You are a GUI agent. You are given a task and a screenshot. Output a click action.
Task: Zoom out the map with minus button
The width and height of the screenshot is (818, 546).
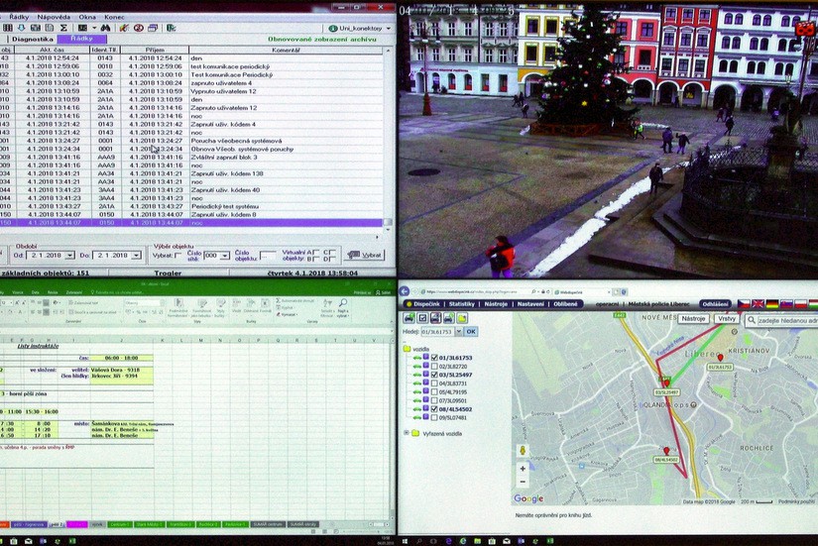click(x=523, y=483)
